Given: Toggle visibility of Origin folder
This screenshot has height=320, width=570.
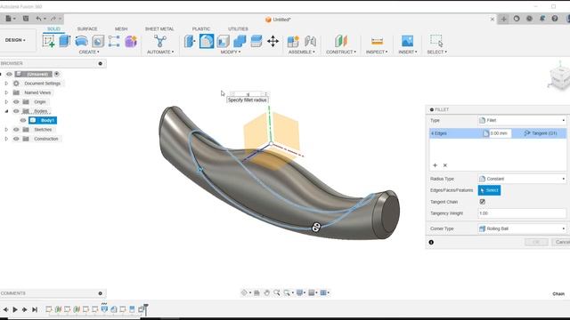Looking at the screenshot, I should click(16, 102).
